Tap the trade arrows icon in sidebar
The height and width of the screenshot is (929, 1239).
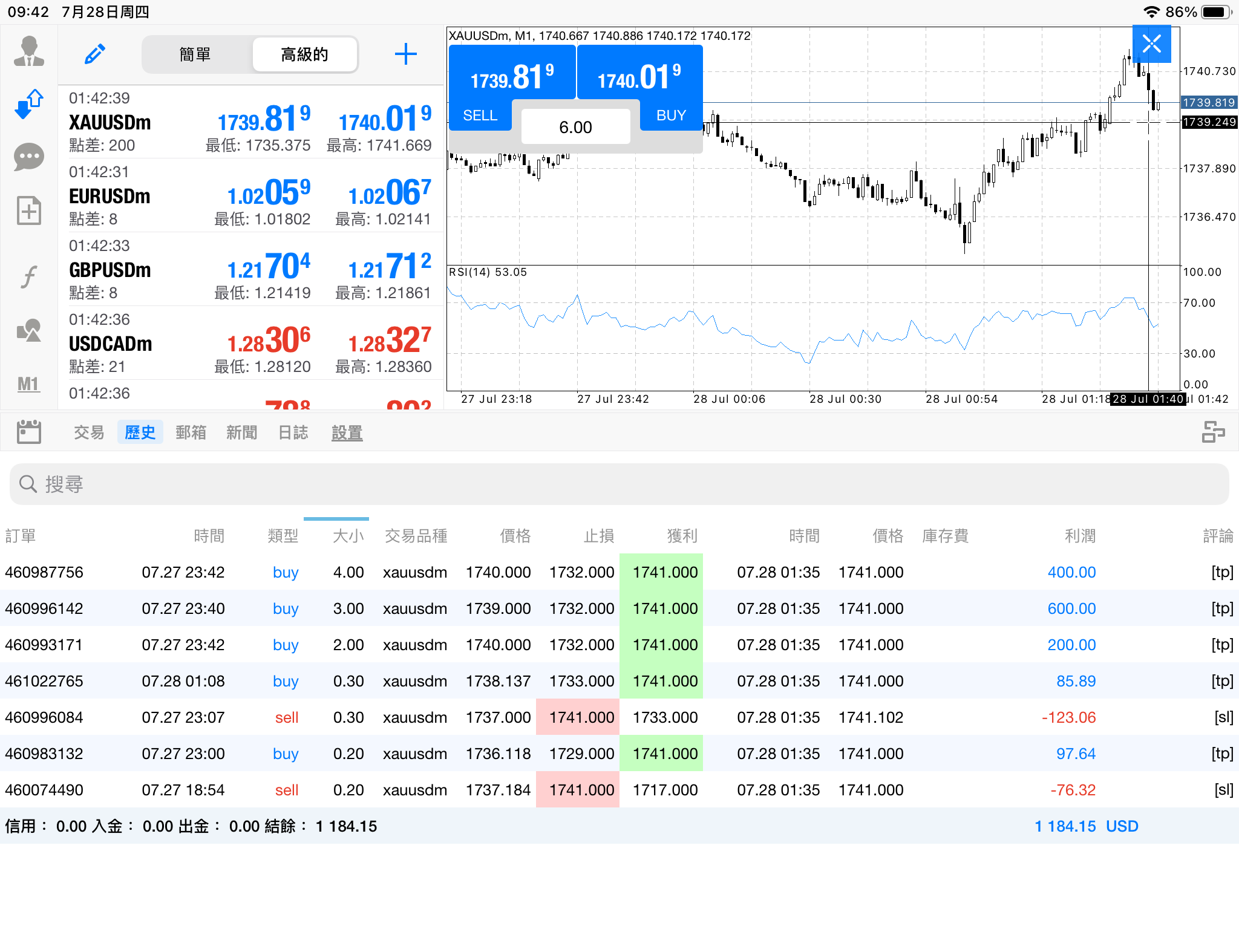pyautogui.click(x=28, y=103)
